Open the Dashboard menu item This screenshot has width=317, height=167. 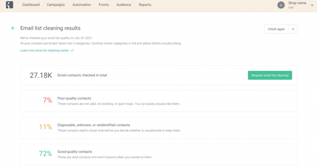[31, 5]
